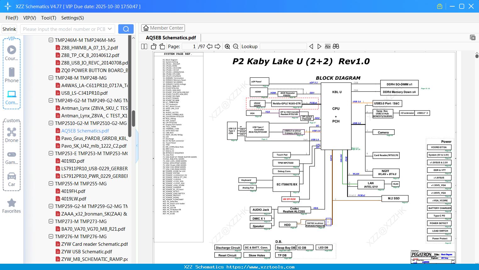The width and height of the screenshot is (479, 270).
Task: Click the Shrink button
Action: coord(9,29)
